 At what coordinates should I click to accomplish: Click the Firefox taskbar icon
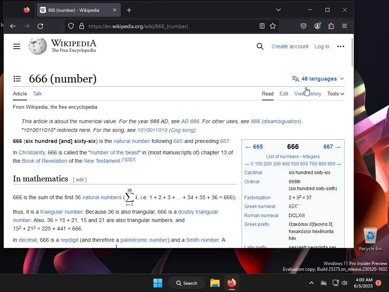tap(232, 283)
